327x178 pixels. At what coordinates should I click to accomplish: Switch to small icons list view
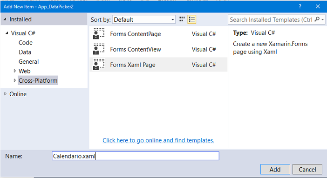[191, 20]
